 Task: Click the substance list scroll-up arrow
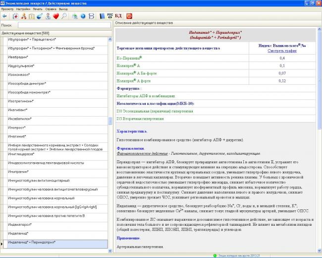pos(110,39)
